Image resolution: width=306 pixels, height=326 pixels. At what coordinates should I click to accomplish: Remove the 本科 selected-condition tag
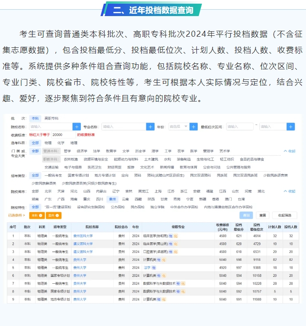[x=41, y=215]
